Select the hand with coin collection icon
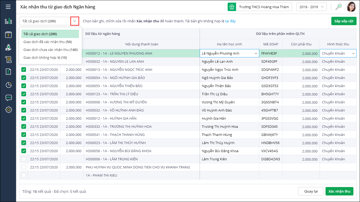 pyautogui.click(x=8, y=47)
